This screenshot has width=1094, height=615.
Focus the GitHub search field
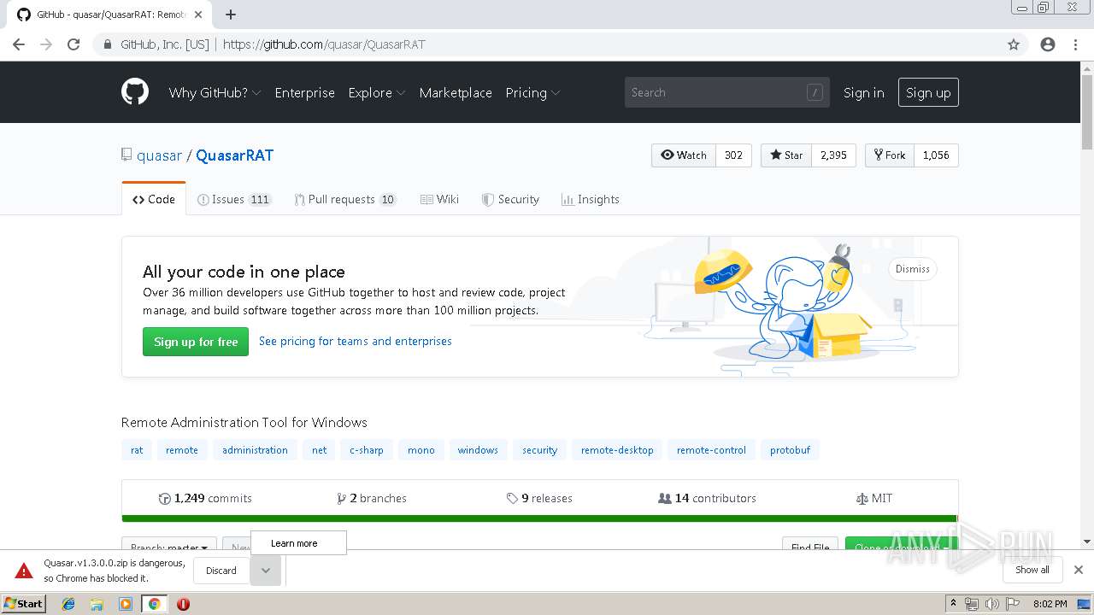click(x=726, y=92)
